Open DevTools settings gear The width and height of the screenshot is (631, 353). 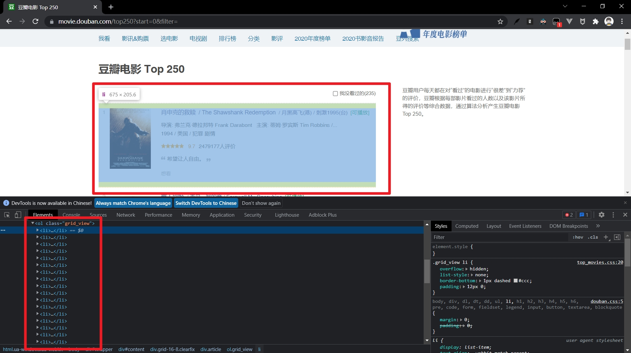click(601, 215)
